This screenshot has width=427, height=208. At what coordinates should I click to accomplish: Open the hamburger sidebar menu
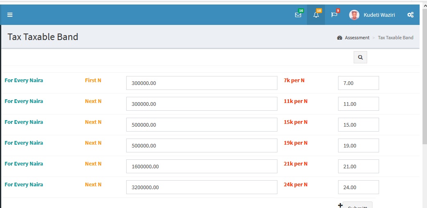click(10, 15)
